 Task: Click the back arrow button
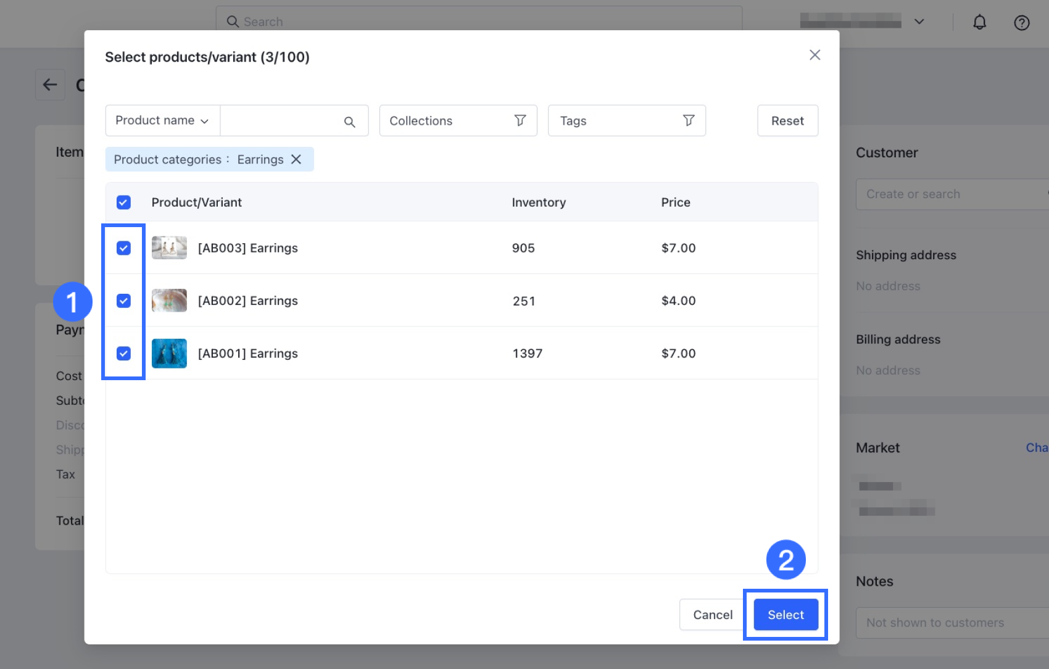click(50, 85)
